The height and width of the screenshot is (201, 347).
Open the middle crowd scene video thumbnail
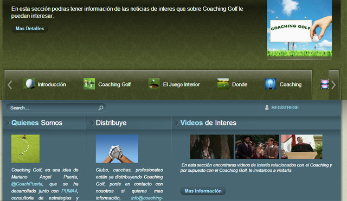pos(257,147)
